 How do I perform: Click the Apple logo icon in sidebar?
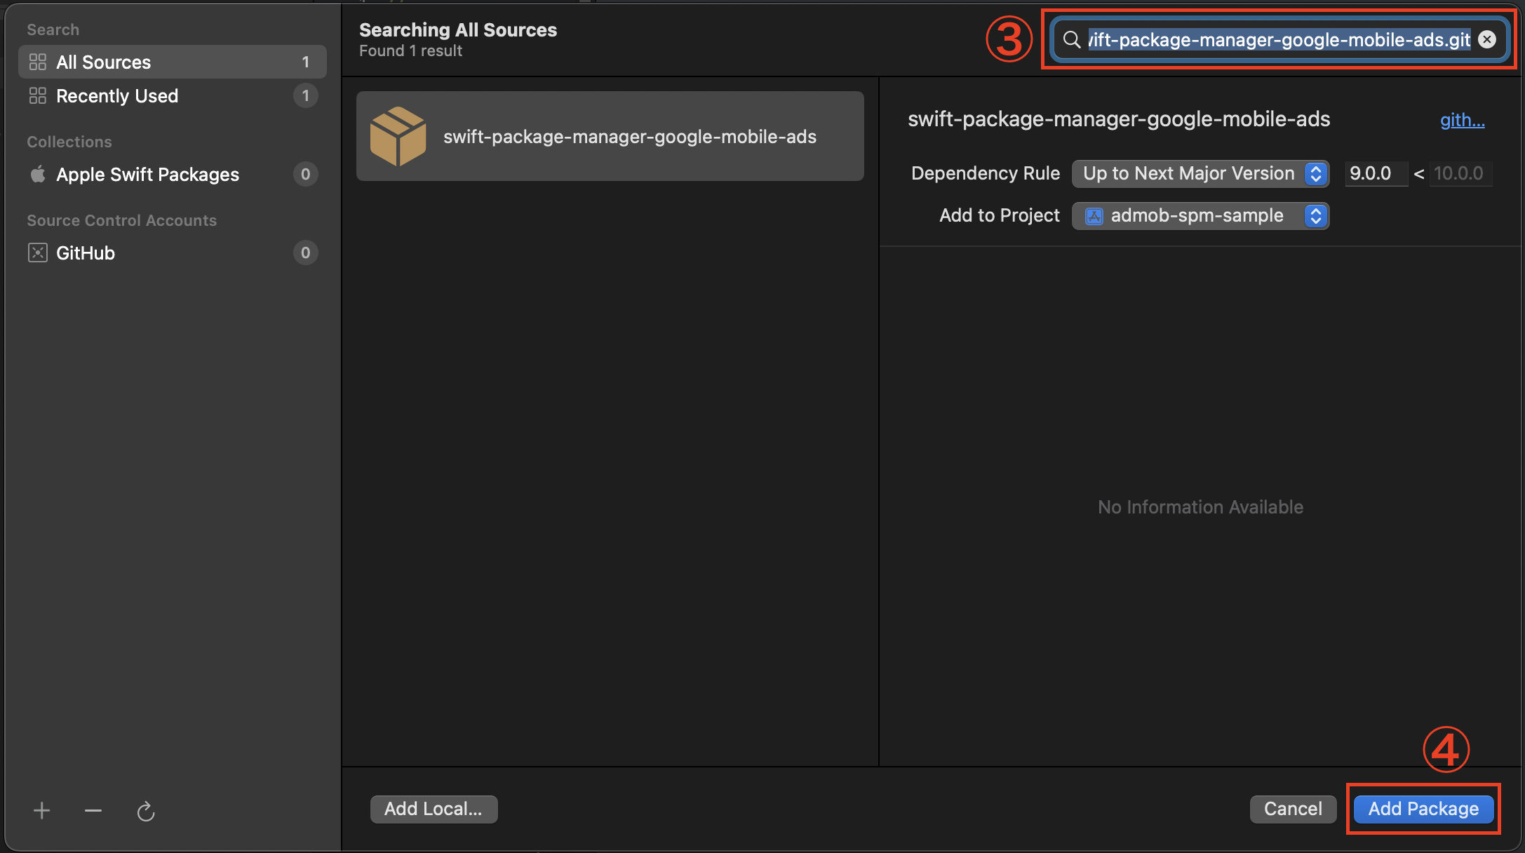(38, 174)
